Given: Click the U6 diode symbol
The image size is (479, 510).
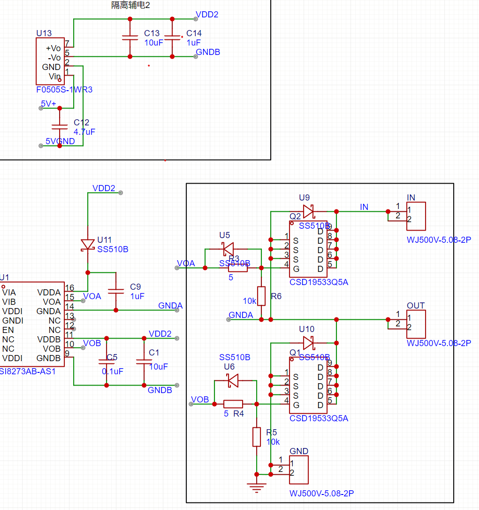Looking at the screenshot, I should coord(233,380).
